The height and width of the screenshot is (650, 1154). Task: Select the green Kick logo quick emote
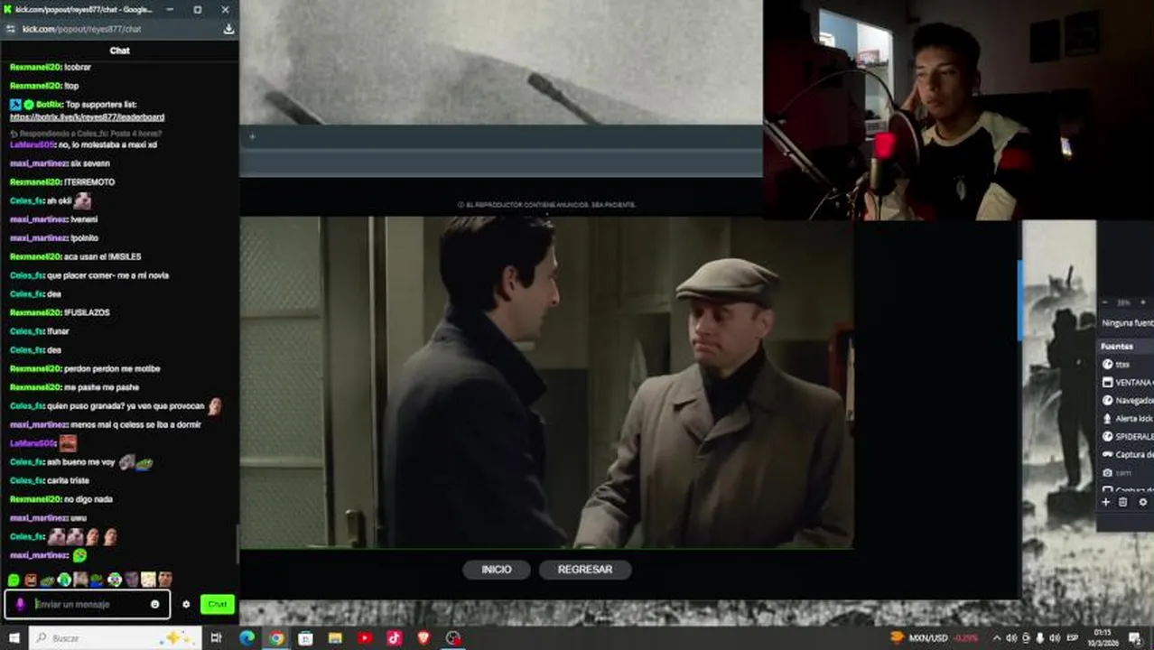pos(14,580)
